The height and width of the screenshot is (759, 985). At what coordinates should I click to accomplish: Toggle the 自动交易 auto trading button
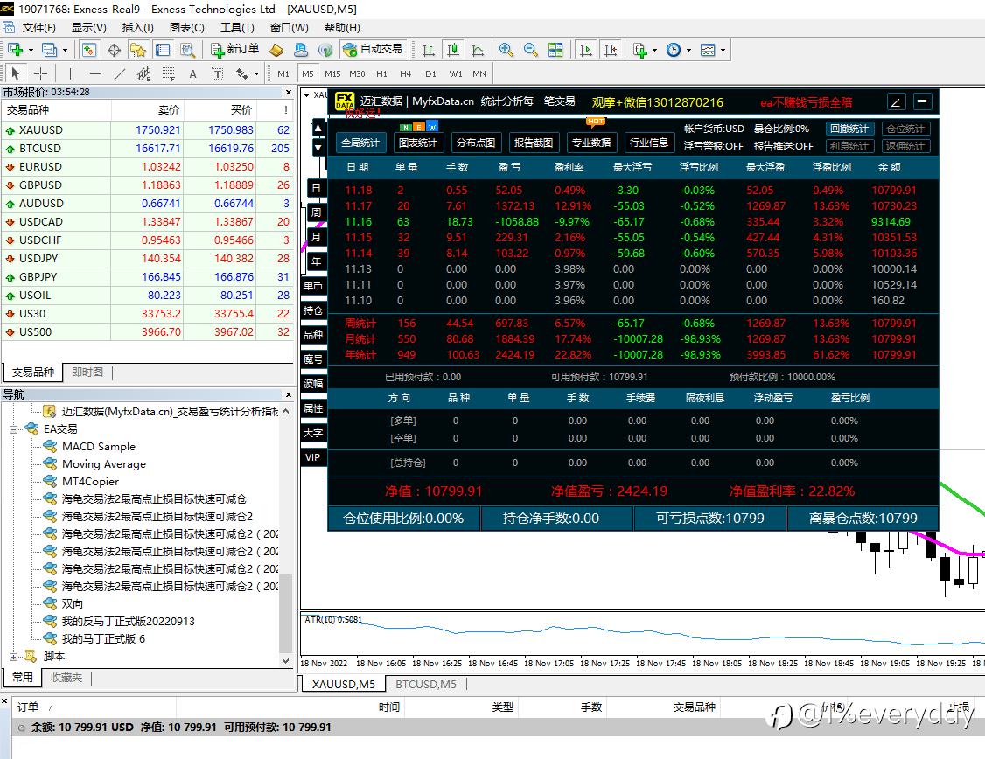point(374,49)
